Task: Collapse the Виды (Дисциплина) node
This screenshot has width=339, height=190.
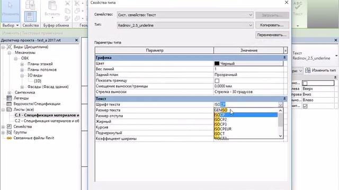Action: (x=3, y=47)
